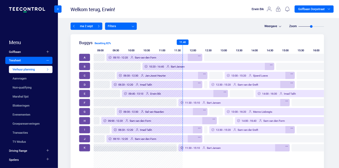Click check icon on Menno Liebregts booking
Screen dimensions: 339x168
coord(228,112)
